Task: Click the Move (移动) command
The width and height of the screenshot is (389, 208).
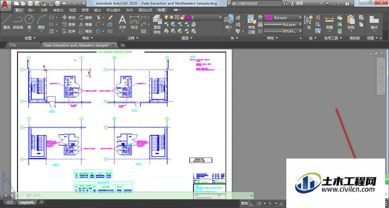Action: (69, 18)
